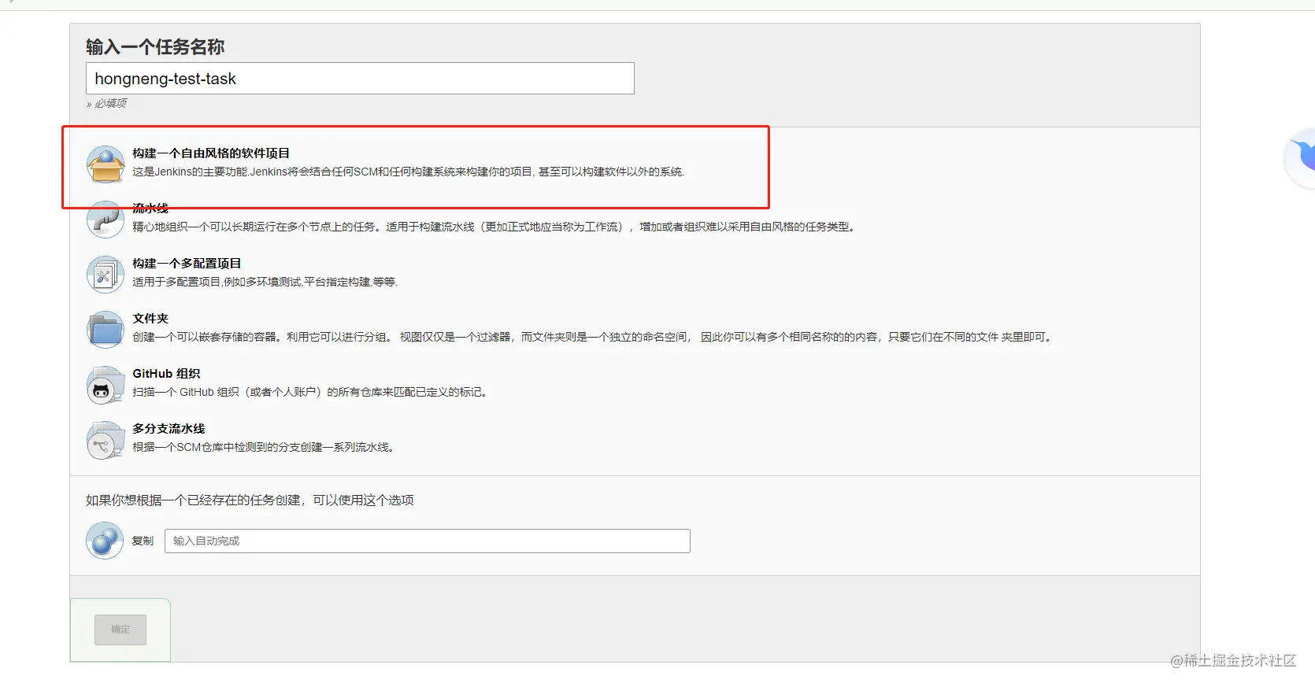1315x687 pixels.
Task: Focus the task name field hongneng-test-task
Action: [360, 79]
